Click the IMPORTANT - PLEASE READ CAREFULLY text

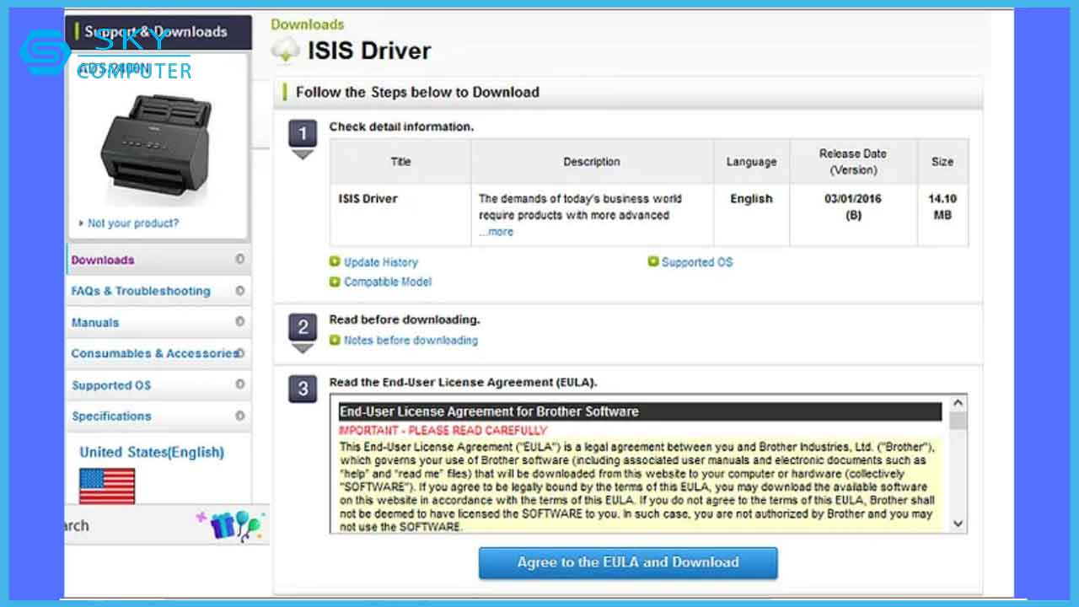point(443,430)
